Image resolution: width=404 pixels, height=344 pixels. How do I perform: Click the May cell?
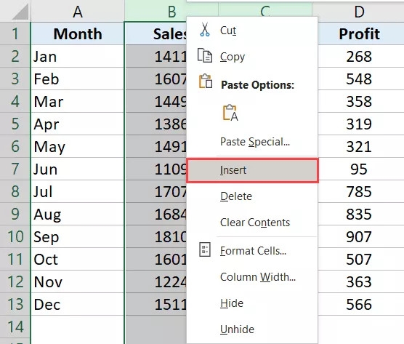point(78,146)
